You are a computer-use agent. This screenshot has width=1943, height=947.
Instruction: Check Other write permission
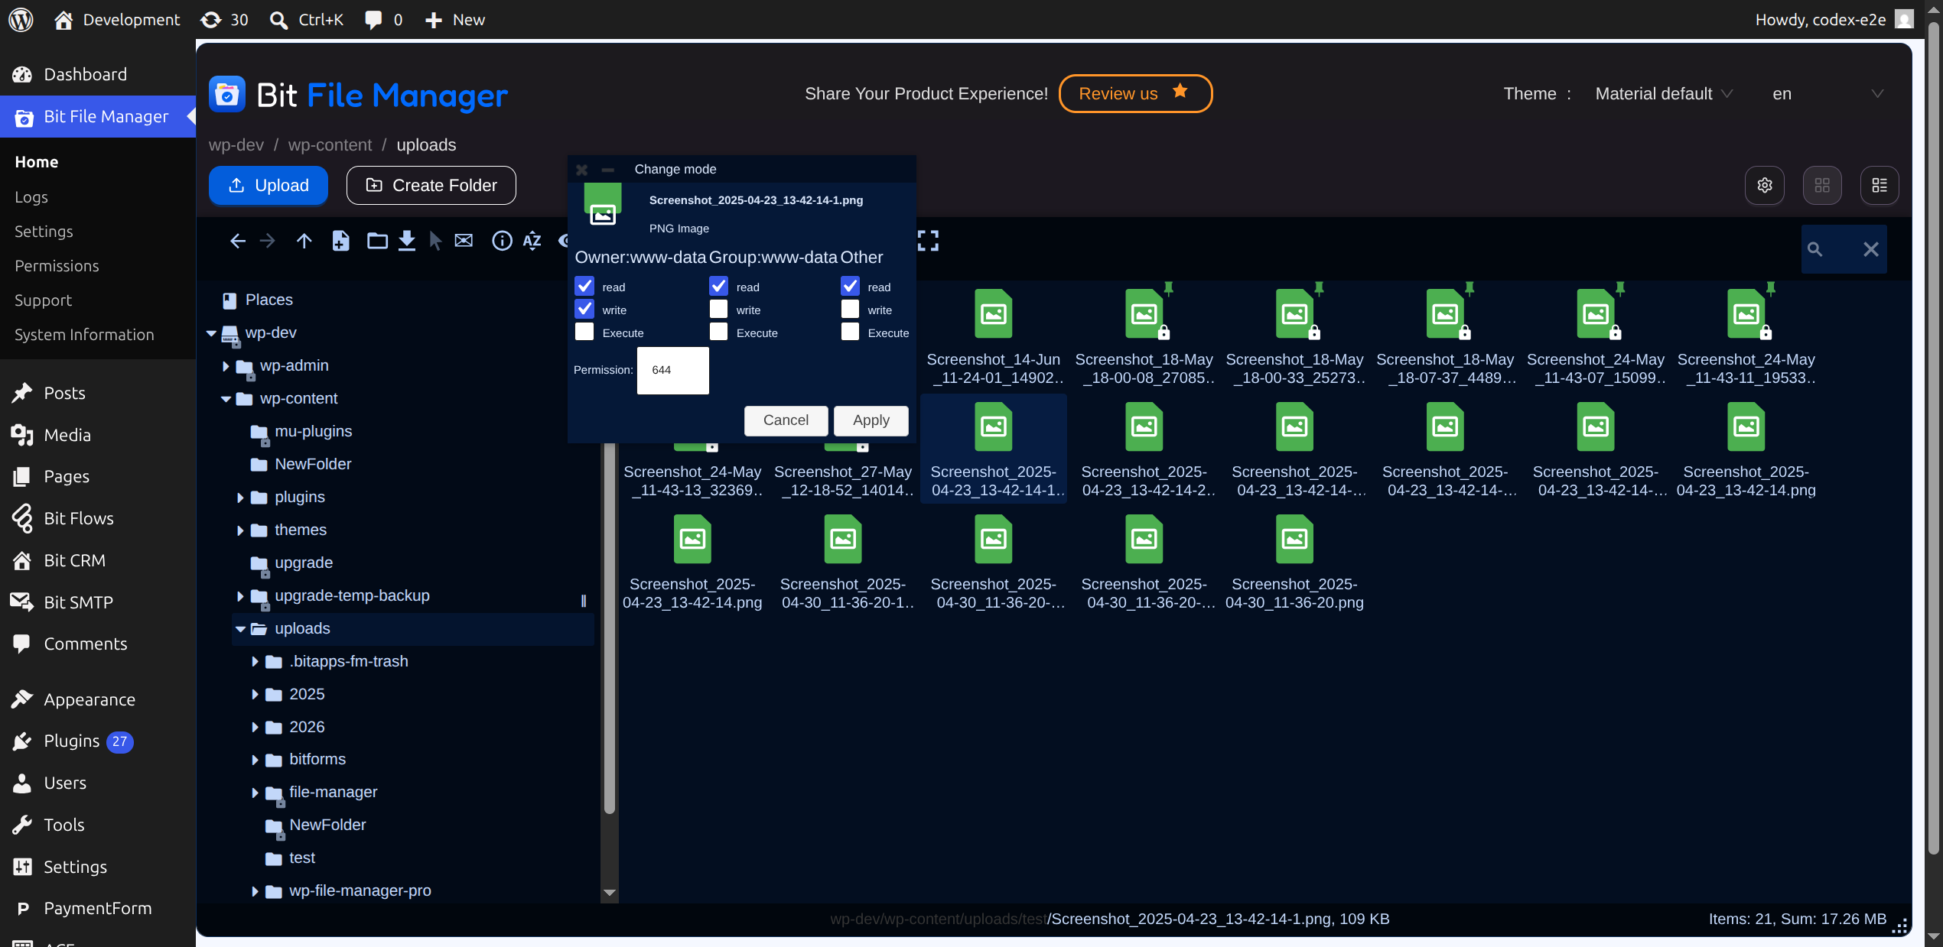850,310
